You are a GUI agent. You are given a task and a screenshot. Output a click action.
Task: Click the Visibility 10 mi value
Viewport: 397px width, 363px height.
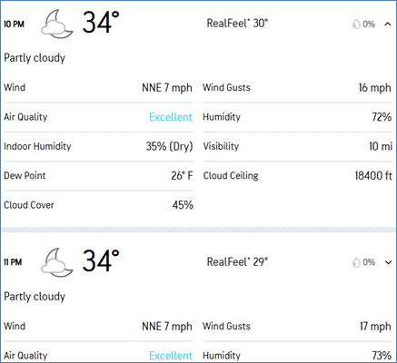381,146
